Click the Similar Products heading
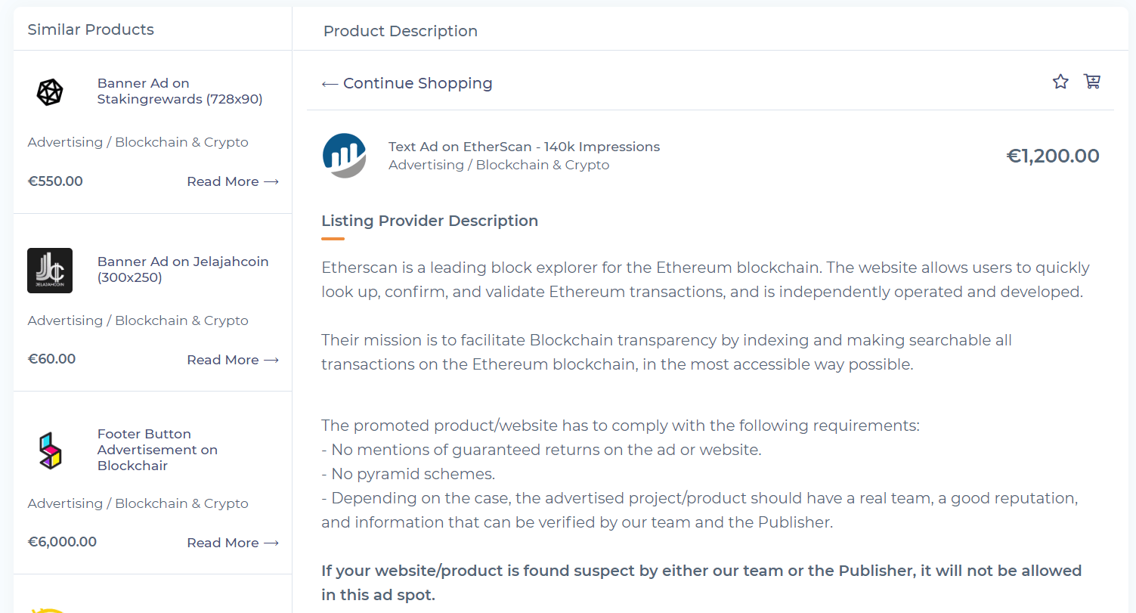This screenshot has width=1136, height=613. pyautogui.click(x=91, y=29)
